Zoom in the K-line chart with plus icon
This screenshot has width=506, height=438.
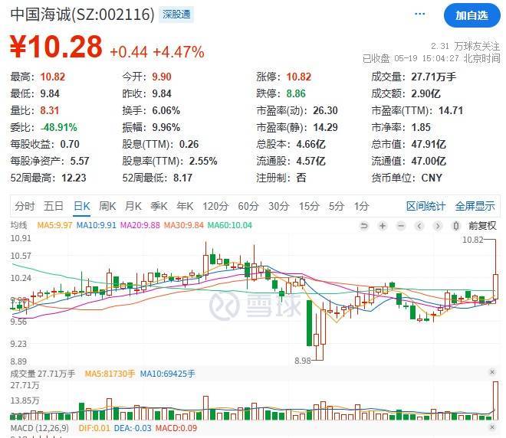tap(383, 226)
